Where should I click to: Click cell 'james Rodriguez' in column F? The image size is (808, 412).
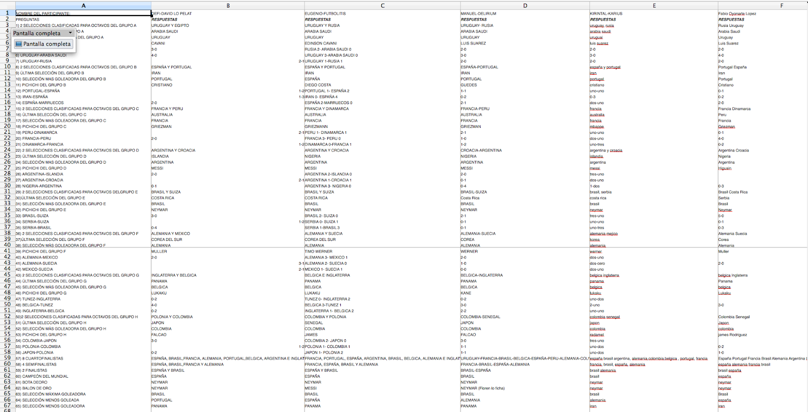(732, 335)
